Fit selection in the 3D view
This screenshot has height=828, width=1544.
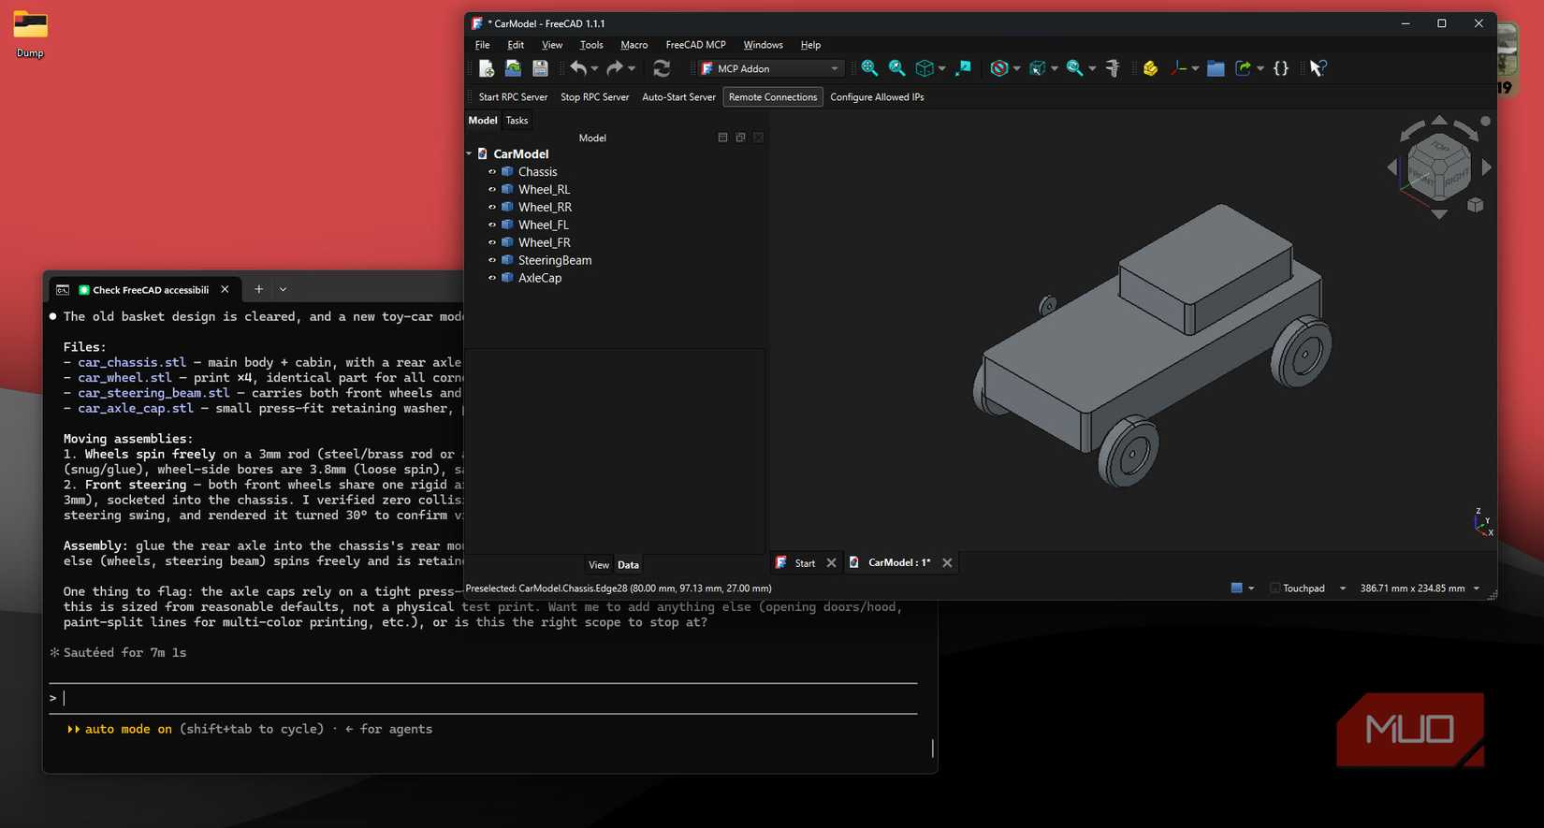896,68
